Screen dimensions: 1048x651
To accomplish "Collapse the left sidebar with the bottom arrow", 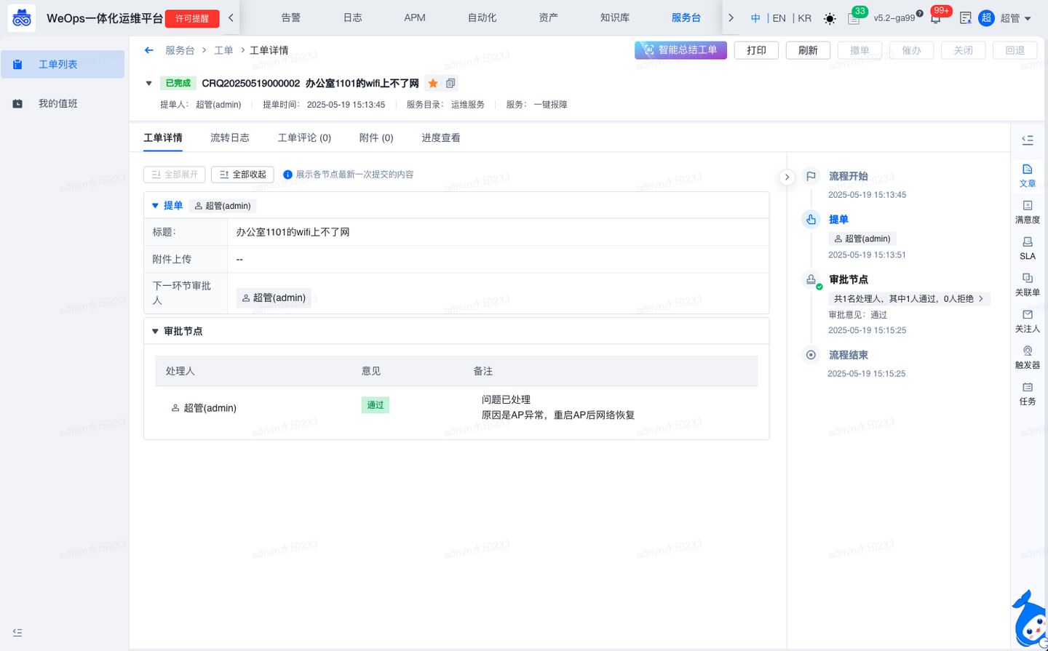I will (x=17, y=632).
